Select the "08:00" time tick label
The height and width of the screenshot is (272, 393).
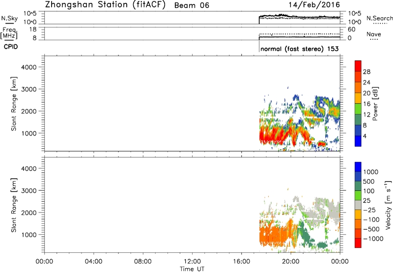tap(142, 262)
